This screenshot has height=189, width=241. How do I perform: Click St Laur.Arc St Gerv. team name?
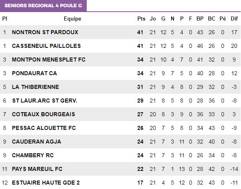pyautogui.click(x=45, y=101)
